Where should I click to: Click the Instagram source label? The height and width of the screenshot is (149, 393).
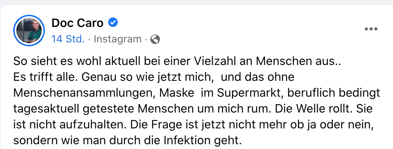tap(118, 39)
